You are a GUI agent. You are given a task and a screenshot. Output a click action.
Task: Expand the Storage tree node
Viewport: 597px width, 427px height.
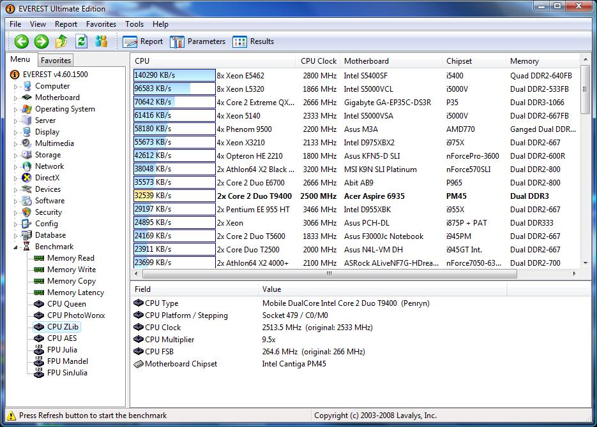[x=15, y=156]
